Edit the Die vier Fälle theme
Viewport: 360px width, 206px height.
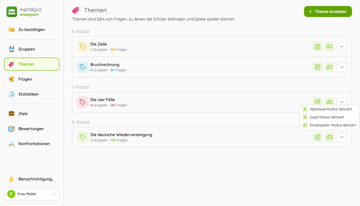(x=317, y=101)
